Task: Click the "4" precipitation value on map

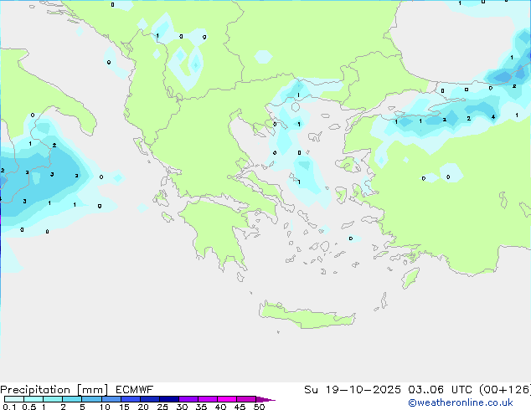Action: (x=493, y=116)
